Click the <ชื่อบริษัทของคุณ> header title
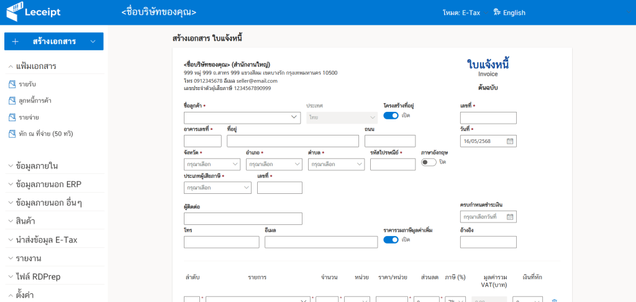This screenshot has width=636, height=302. [158, 12]
